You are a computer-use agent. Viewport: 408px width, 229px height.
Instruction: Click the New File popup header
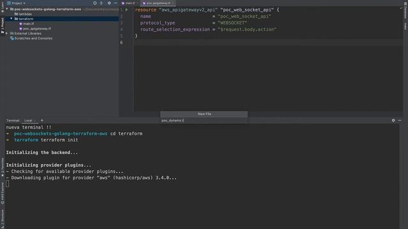(204, 114)
